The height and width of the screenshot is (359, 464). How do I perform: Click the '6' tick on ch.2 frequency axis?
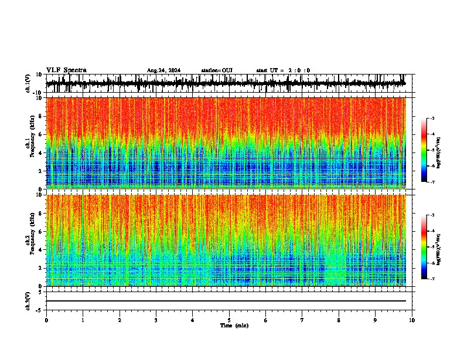[41, 232]
